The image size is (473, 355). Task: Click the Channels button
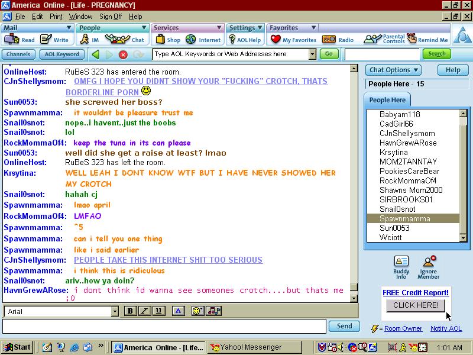(x=18, y=54)
